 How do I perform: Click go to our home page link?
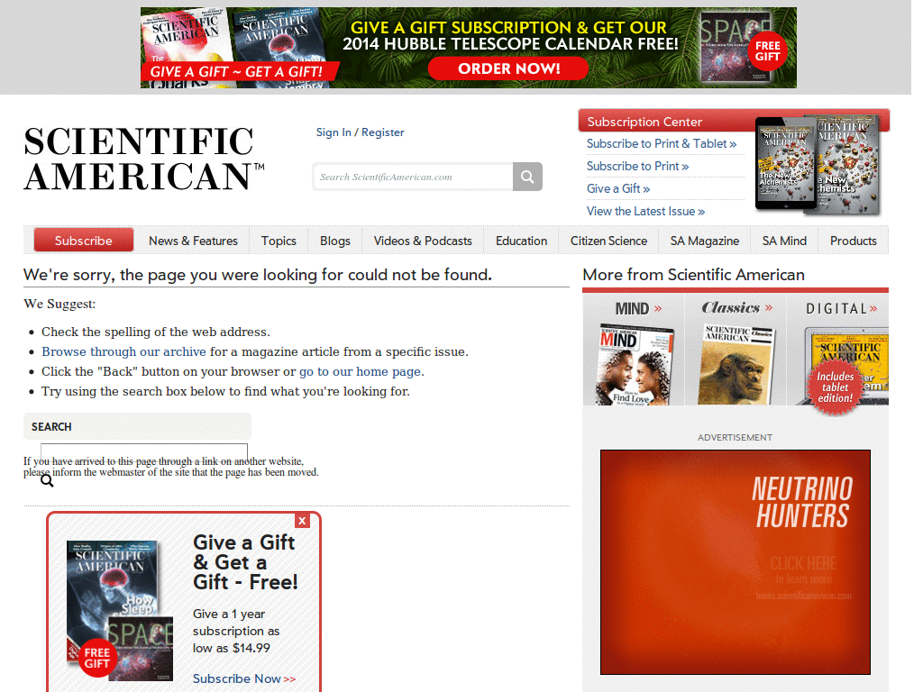(x=361, y=371)
